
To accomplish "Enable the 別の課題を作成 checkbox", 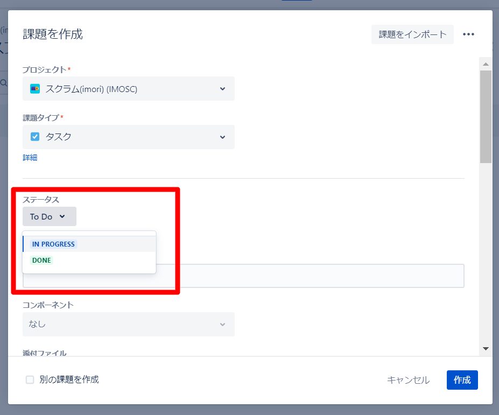I will point(30,379).
